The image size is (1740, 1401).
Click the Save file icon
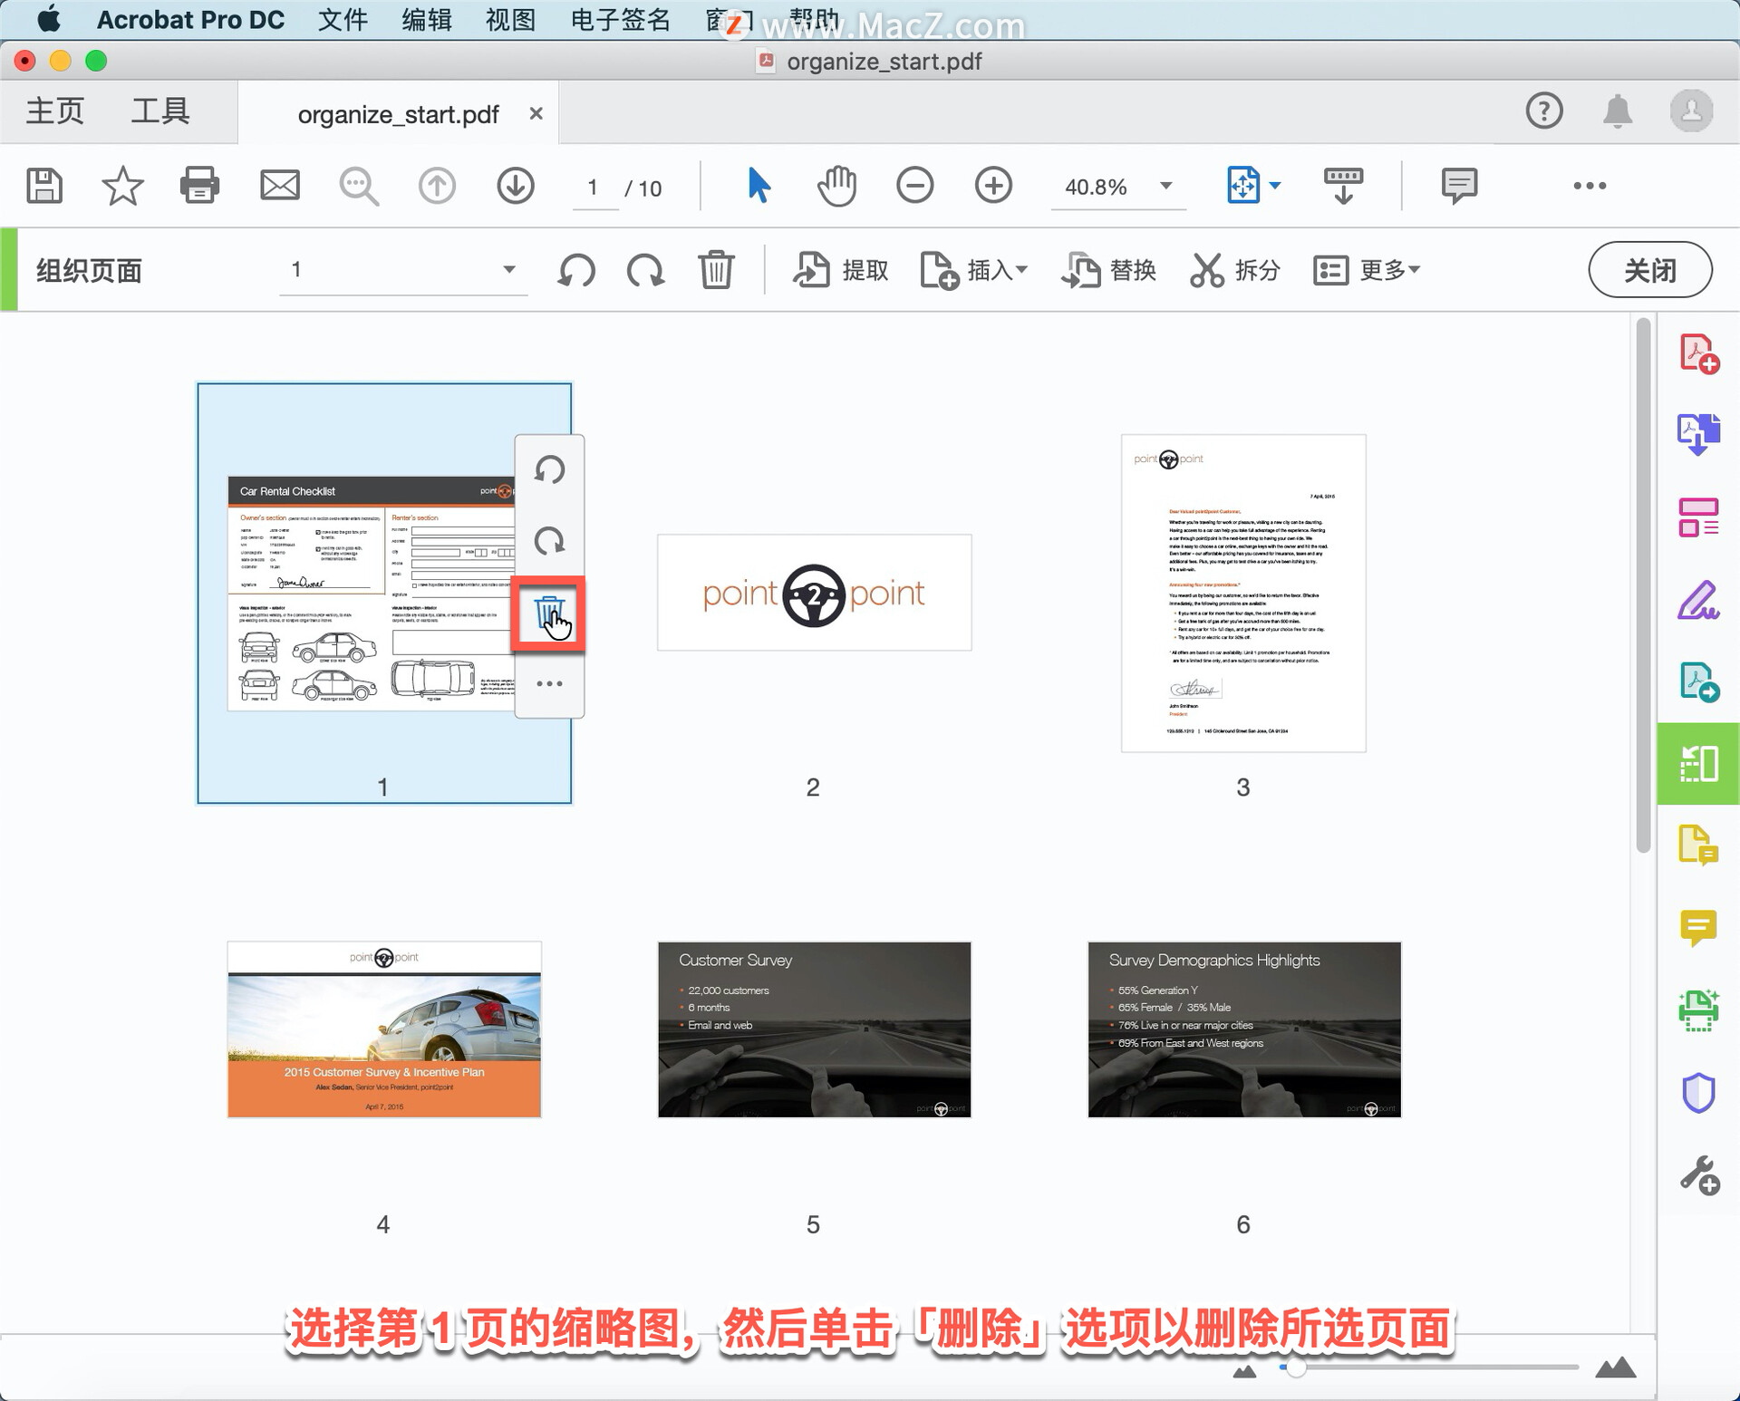pyautogui.click(x=43, y=186)
